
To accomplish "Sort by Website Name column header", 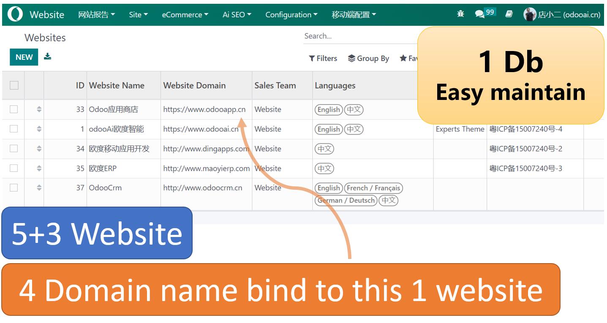I will tap(117, 85).
